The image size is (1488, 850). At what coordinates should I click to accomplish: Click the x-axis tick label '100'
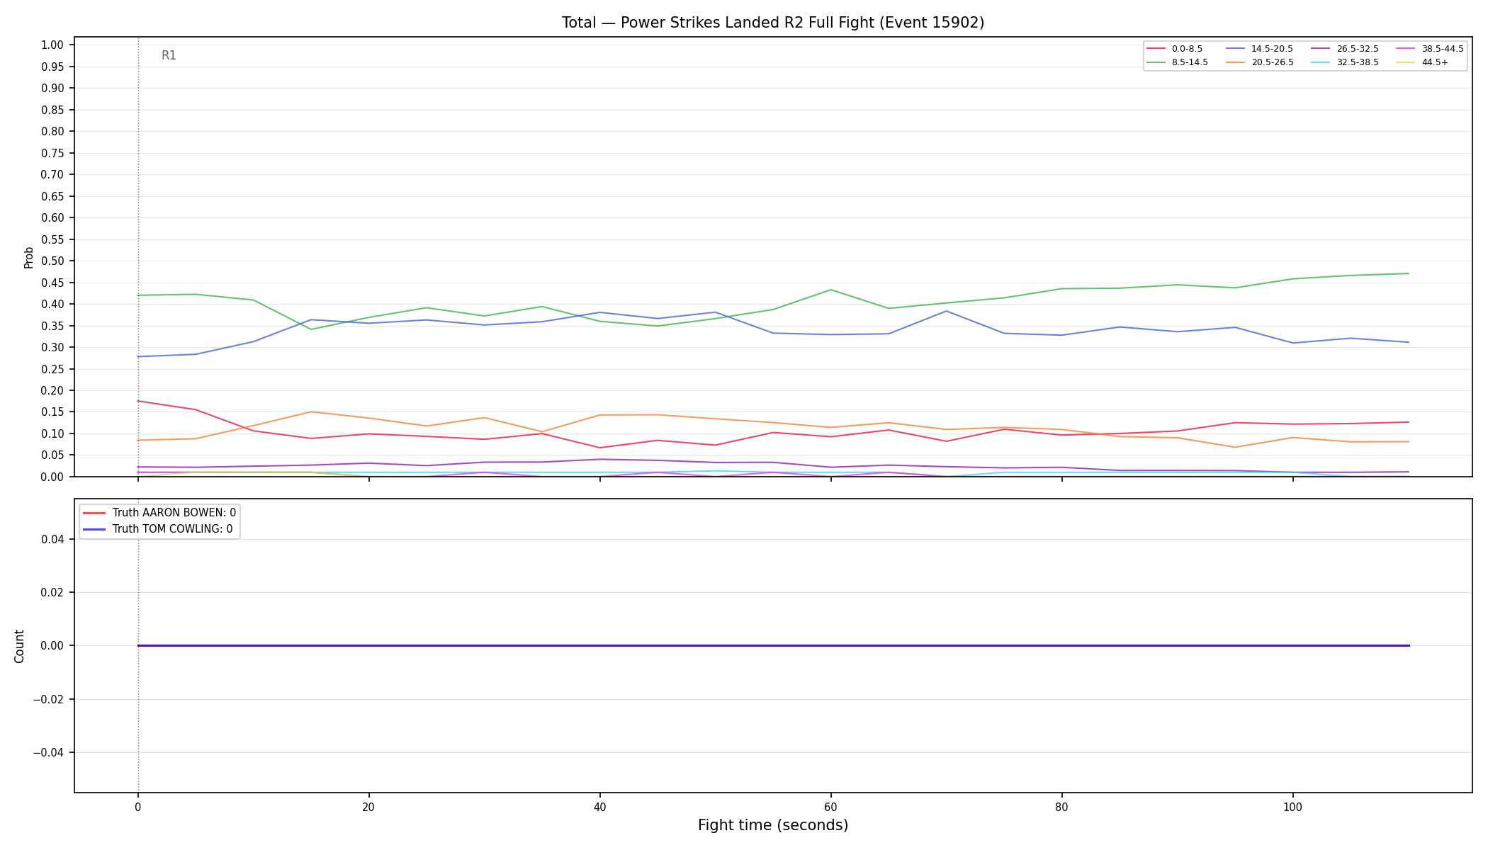pyautogui.click(x=1292, y=807)
